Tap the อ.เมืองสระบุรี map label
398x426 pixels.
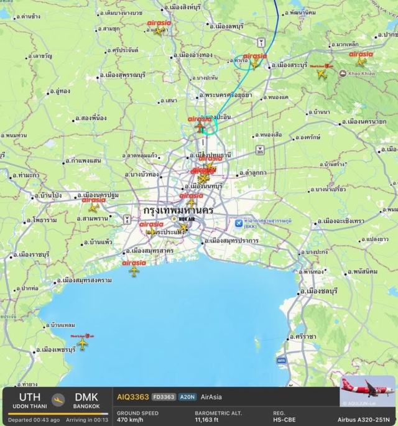(289, 65)
